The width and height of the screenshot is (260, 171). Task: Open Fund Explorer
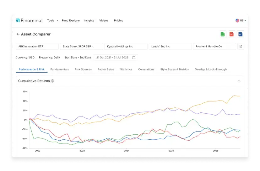click(71, 20)
